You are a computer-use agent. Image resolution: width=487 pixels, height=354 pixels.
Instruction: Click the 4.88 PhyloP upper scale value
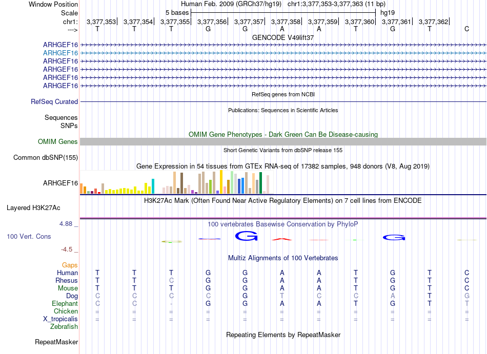tap(66, 224)
